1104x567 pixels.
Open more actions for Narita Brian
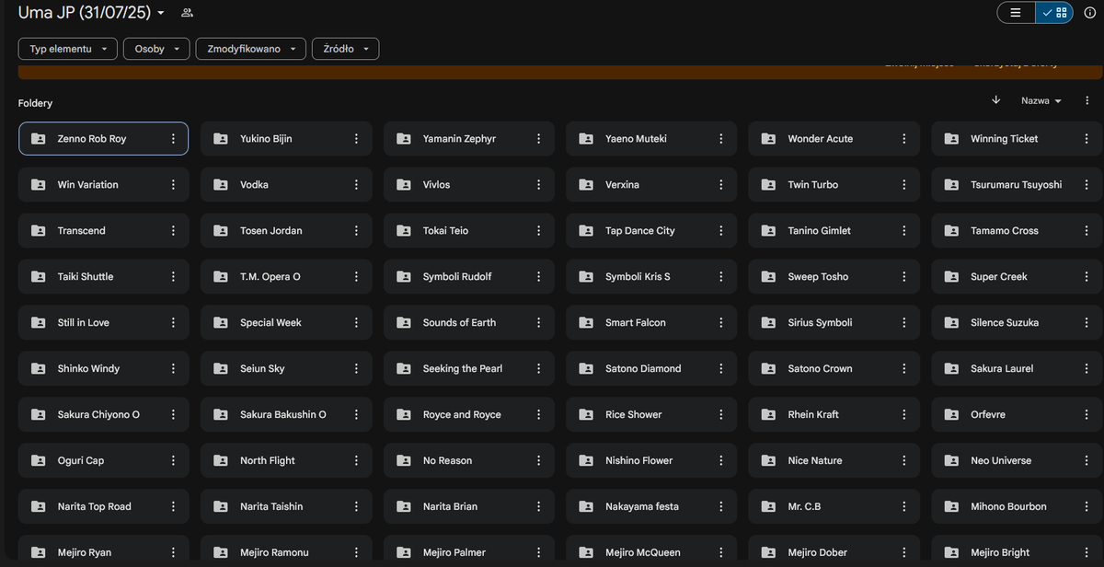coord(538,507)
